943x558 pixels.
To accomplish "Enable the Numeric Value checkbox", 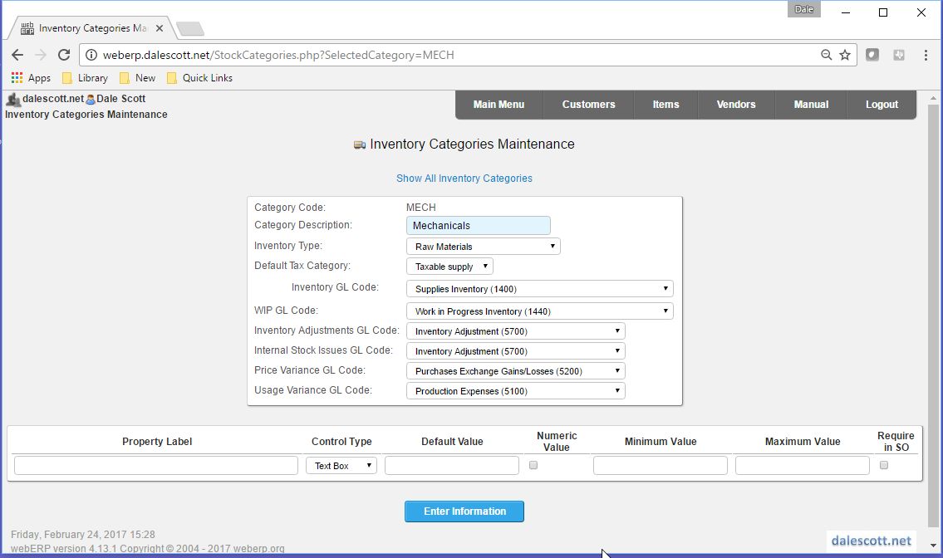I will click(x=533, y=465).
